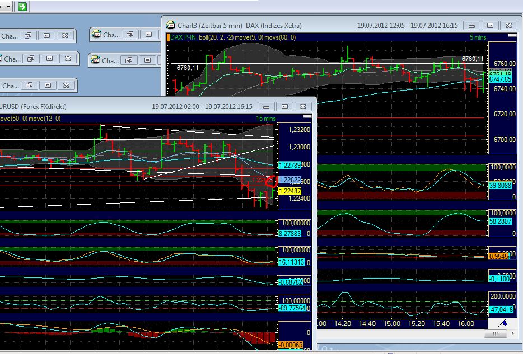
Task: Click the orange 0,9545 indicator value tag
Action: (499, 257)
